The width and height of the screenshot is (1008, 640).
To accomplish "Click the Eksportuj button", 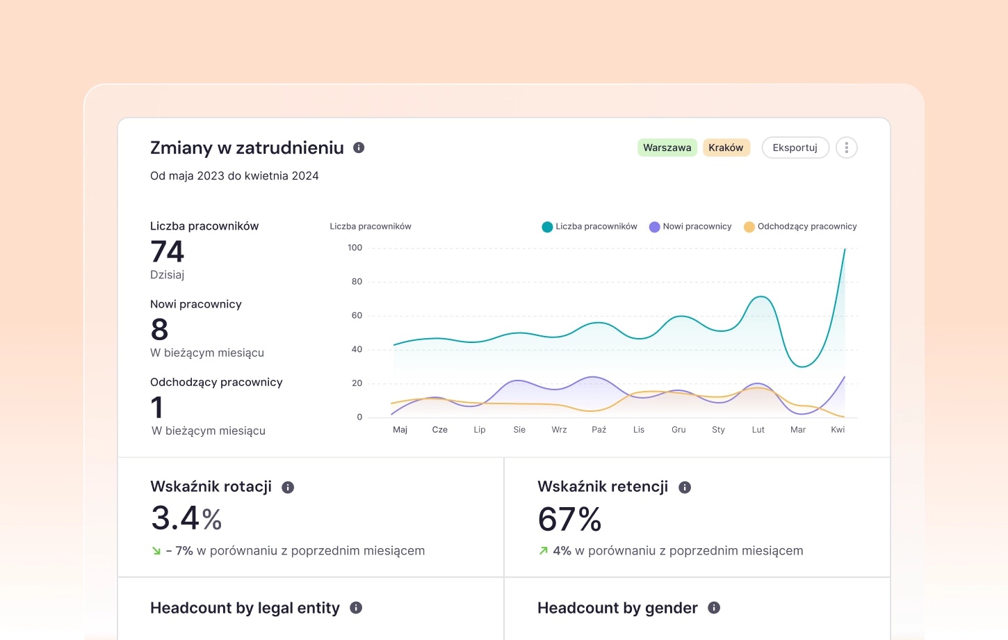I will click(795, 147).
